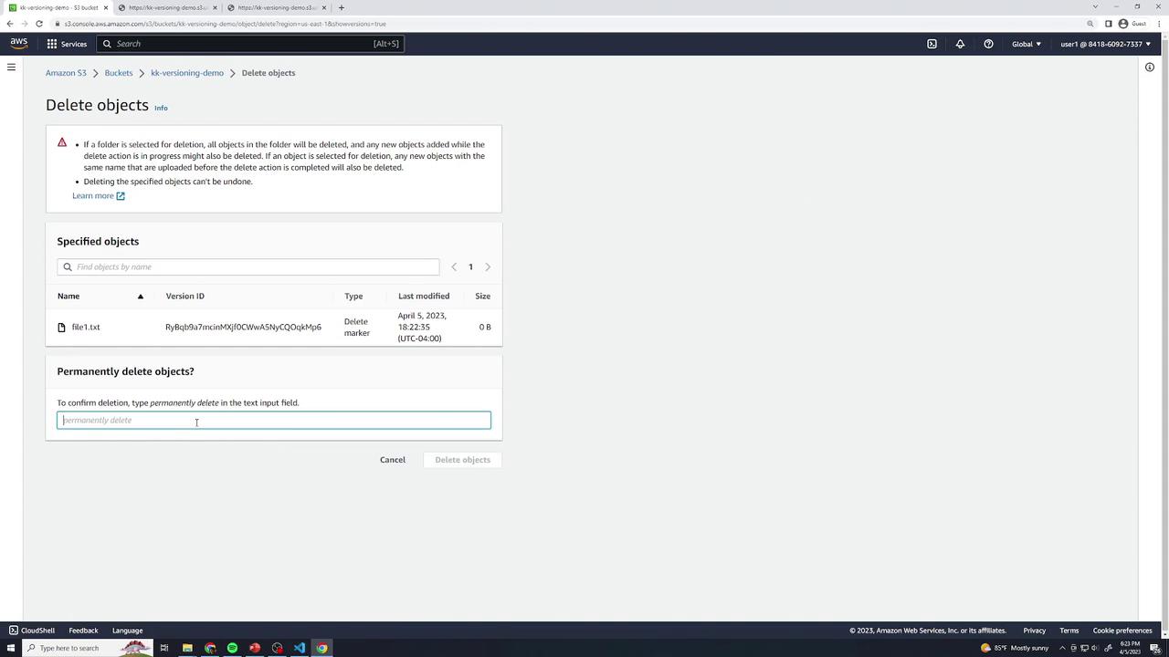
Task: Open Language settings in the footer
Action: (128, 631)
